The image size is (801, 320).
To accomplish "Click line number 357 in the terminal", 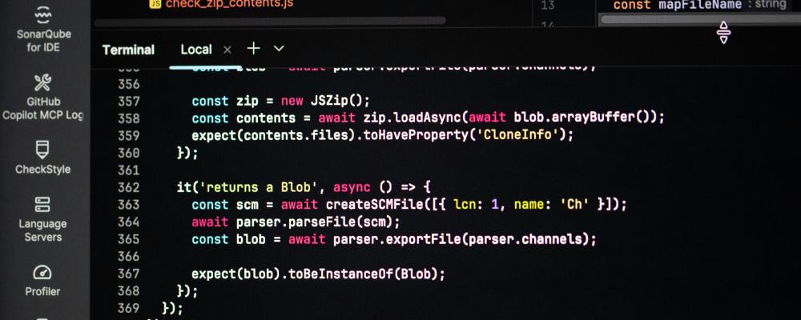I will (129, 101).
